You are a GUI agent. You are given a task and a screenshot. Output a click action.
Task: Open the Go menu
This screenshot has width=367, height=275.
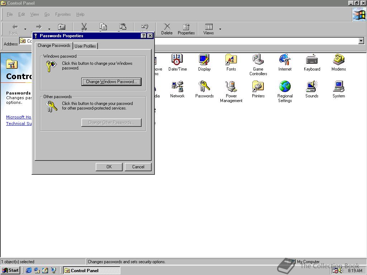coord(47,14)
